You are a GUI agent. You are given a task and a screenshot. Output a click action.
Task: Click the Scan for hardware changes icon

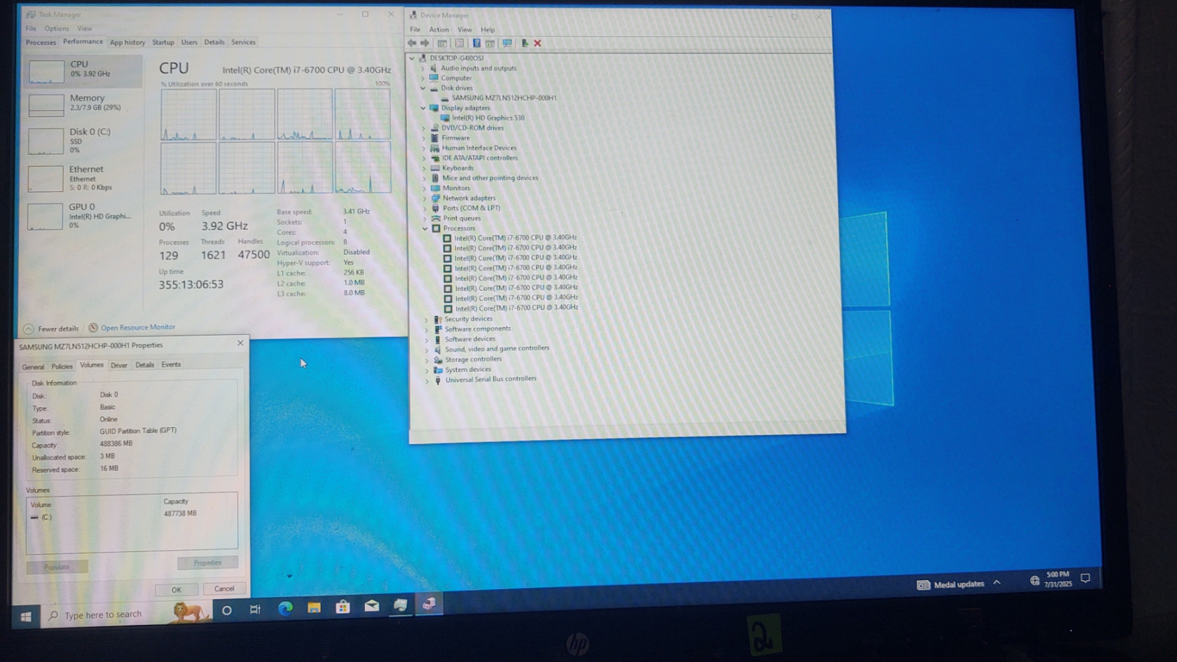click(x=507, y=43)
